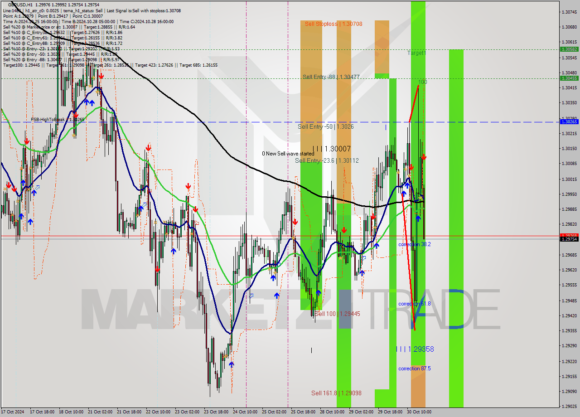Select the 'Sell 100 | 1.29445' label
This screenshot has height=417, width=580.
(x=338, y=314)
